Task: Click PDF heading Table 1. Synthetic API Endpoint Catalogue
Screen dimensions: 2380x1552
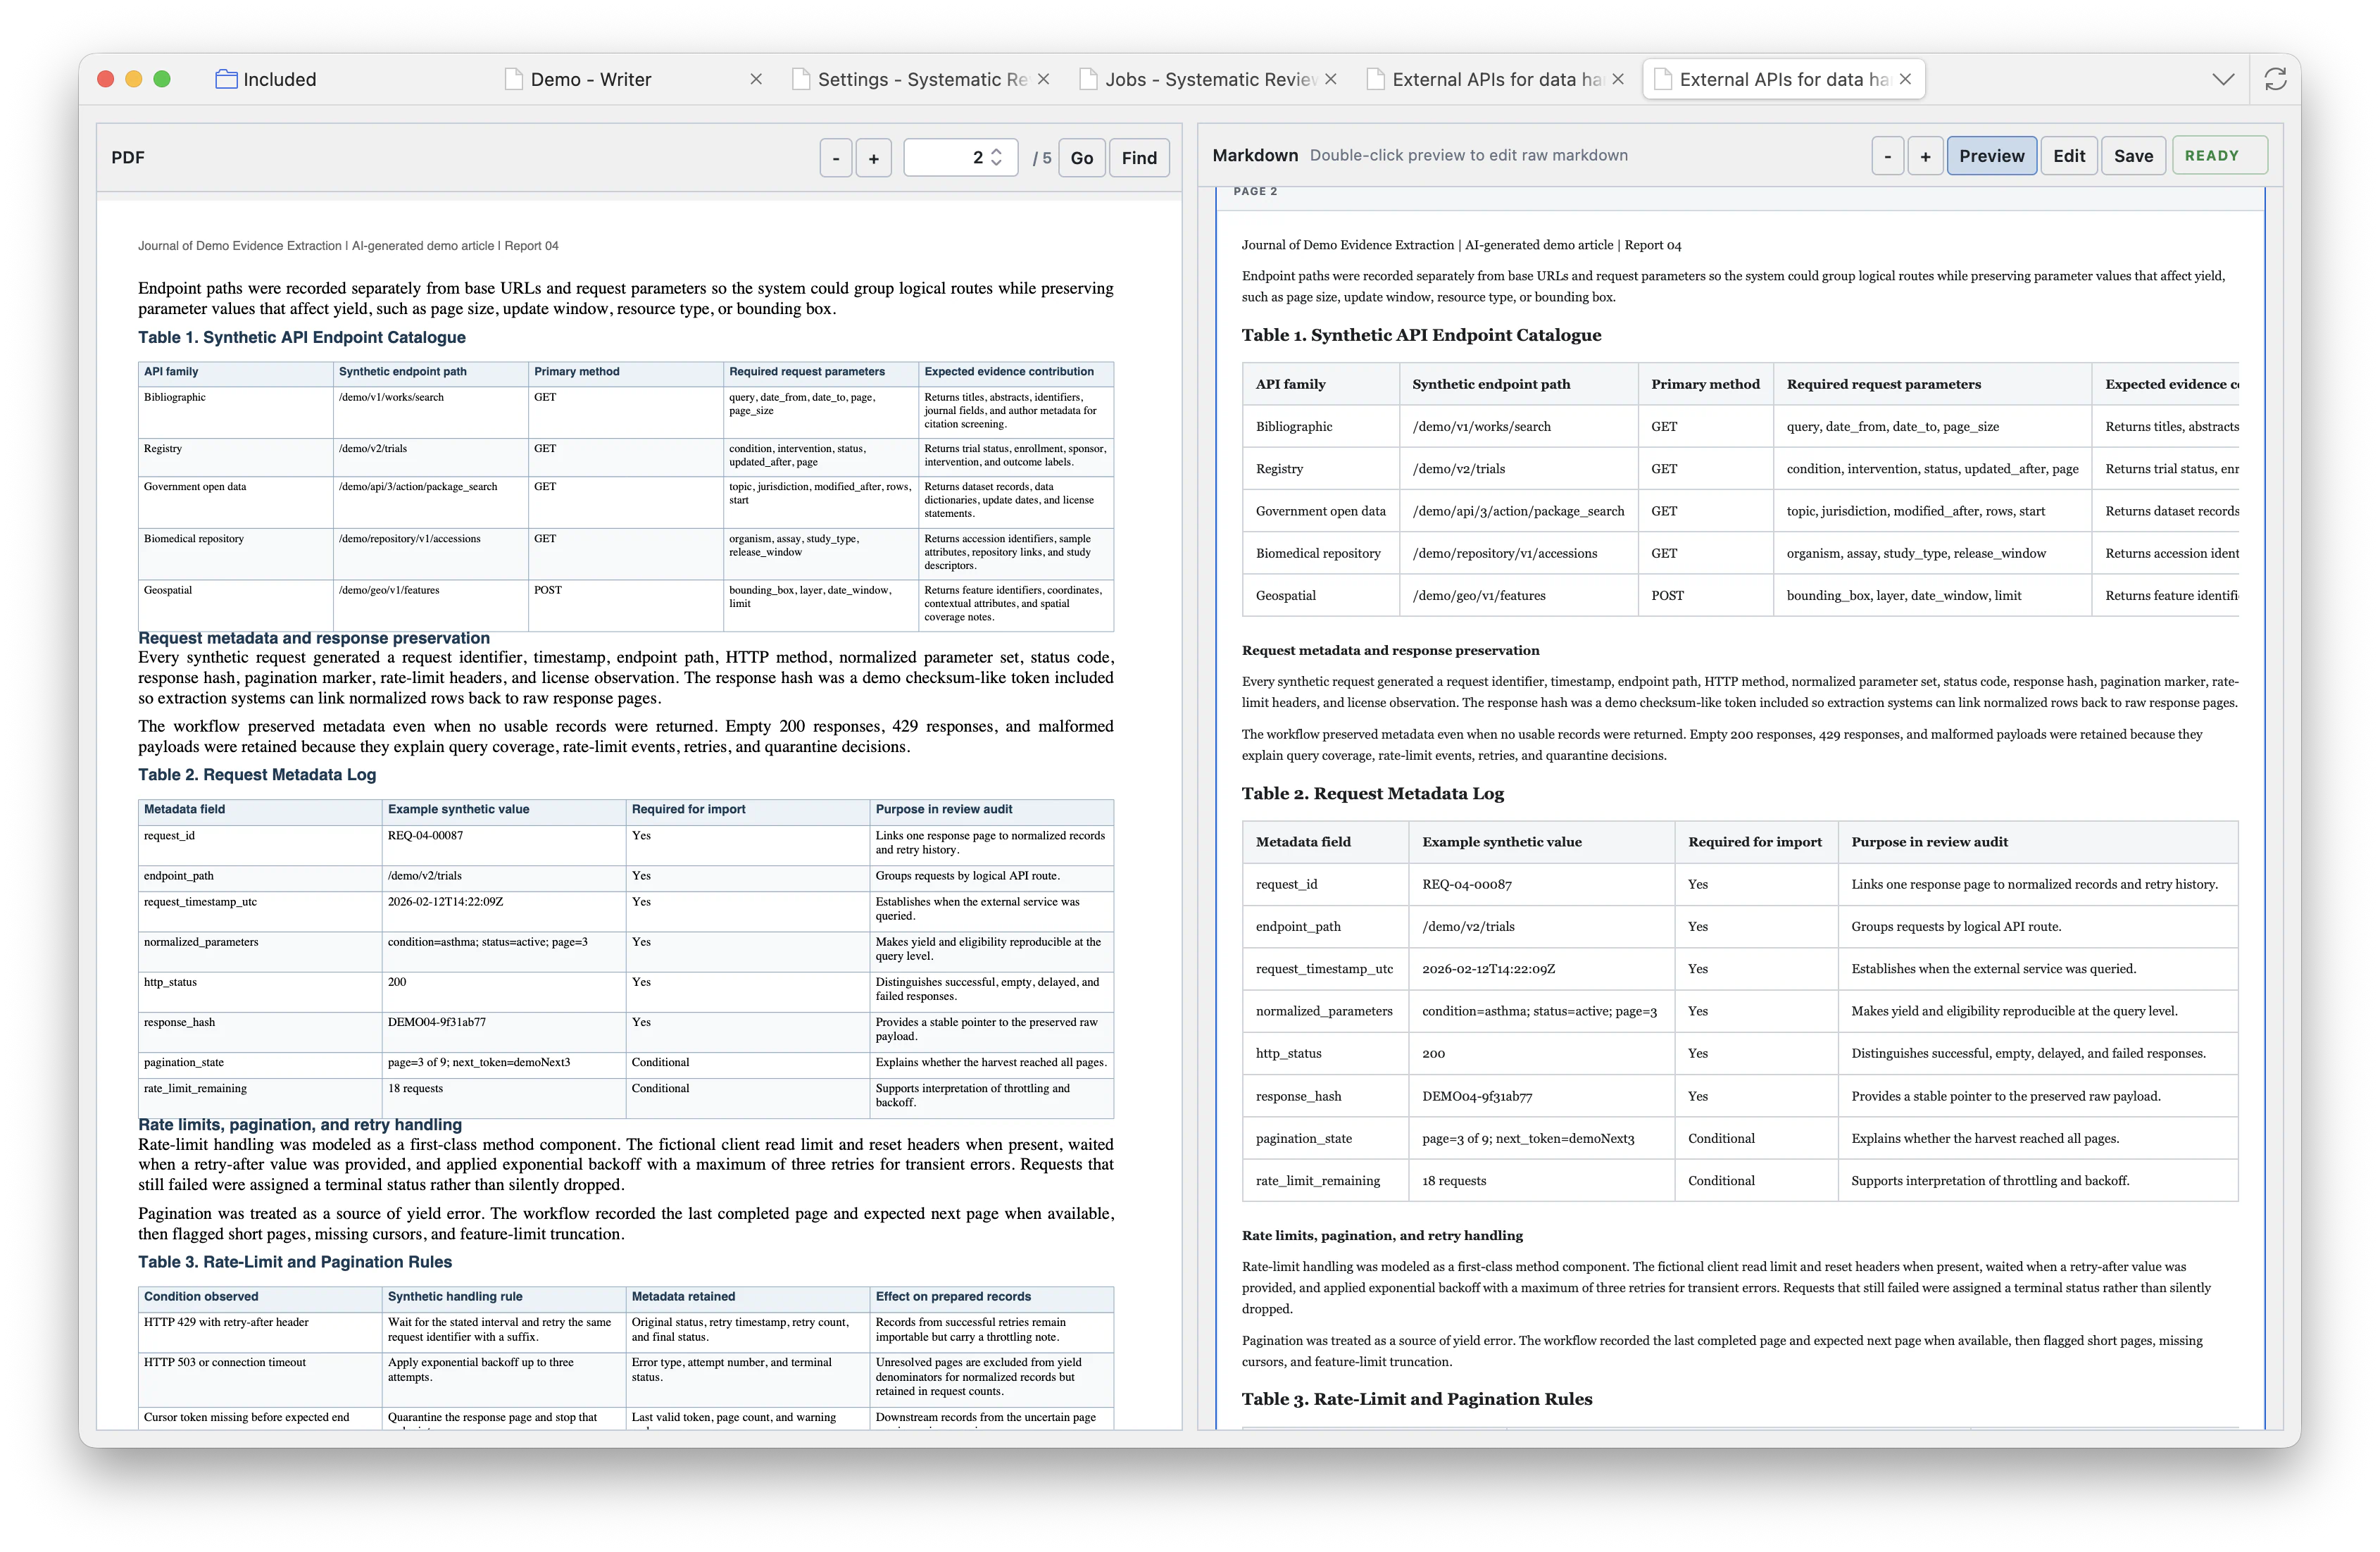Action: [302, 338]
